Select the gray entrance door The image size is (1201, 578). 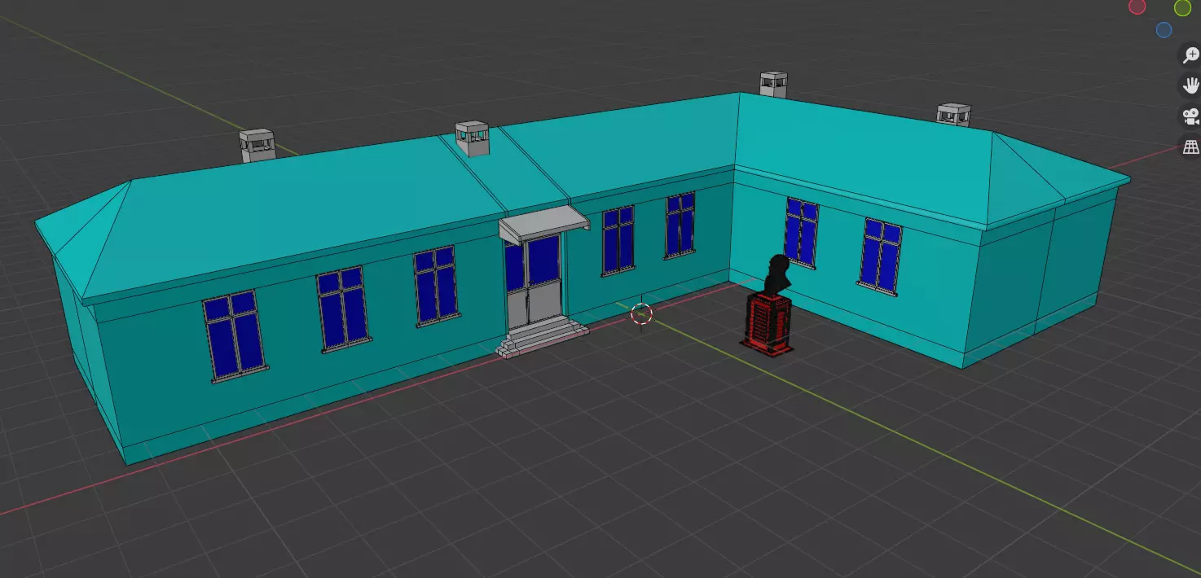[x=532, y=282]
